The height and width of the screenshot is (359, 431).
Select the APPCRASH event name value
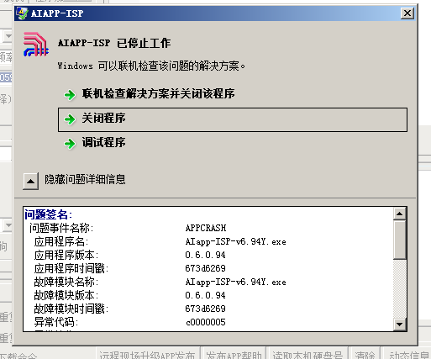click(206, 228)
